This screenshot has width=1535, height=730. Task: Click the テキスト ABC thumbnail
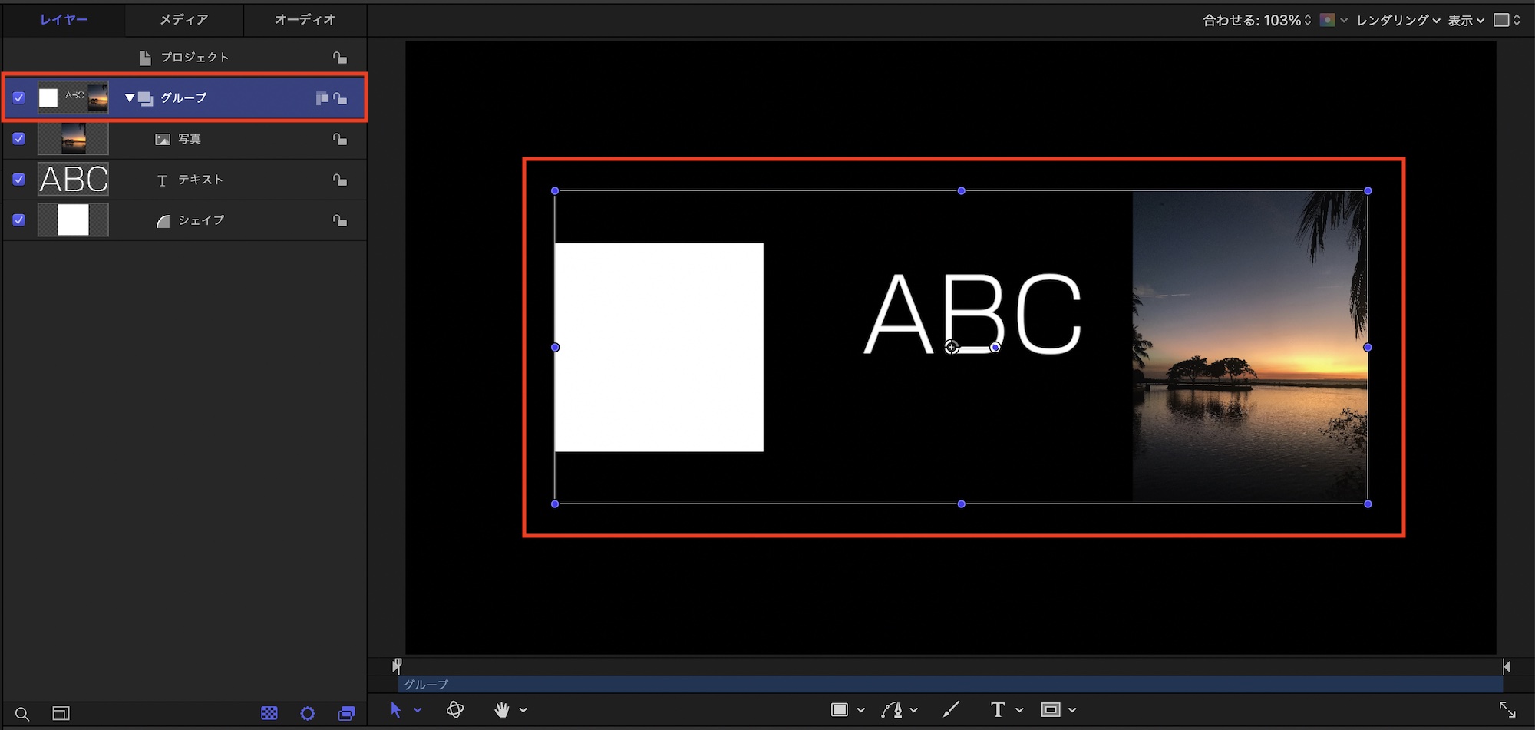point(73,180)
